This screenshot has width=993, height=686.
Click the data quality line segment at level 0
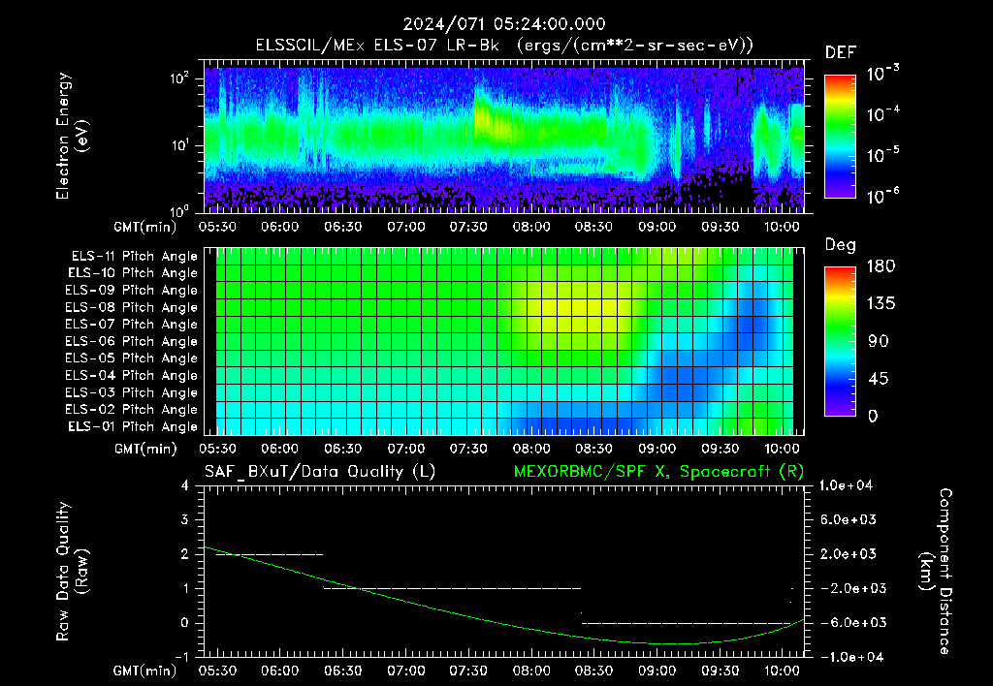(x=686, y=623)
